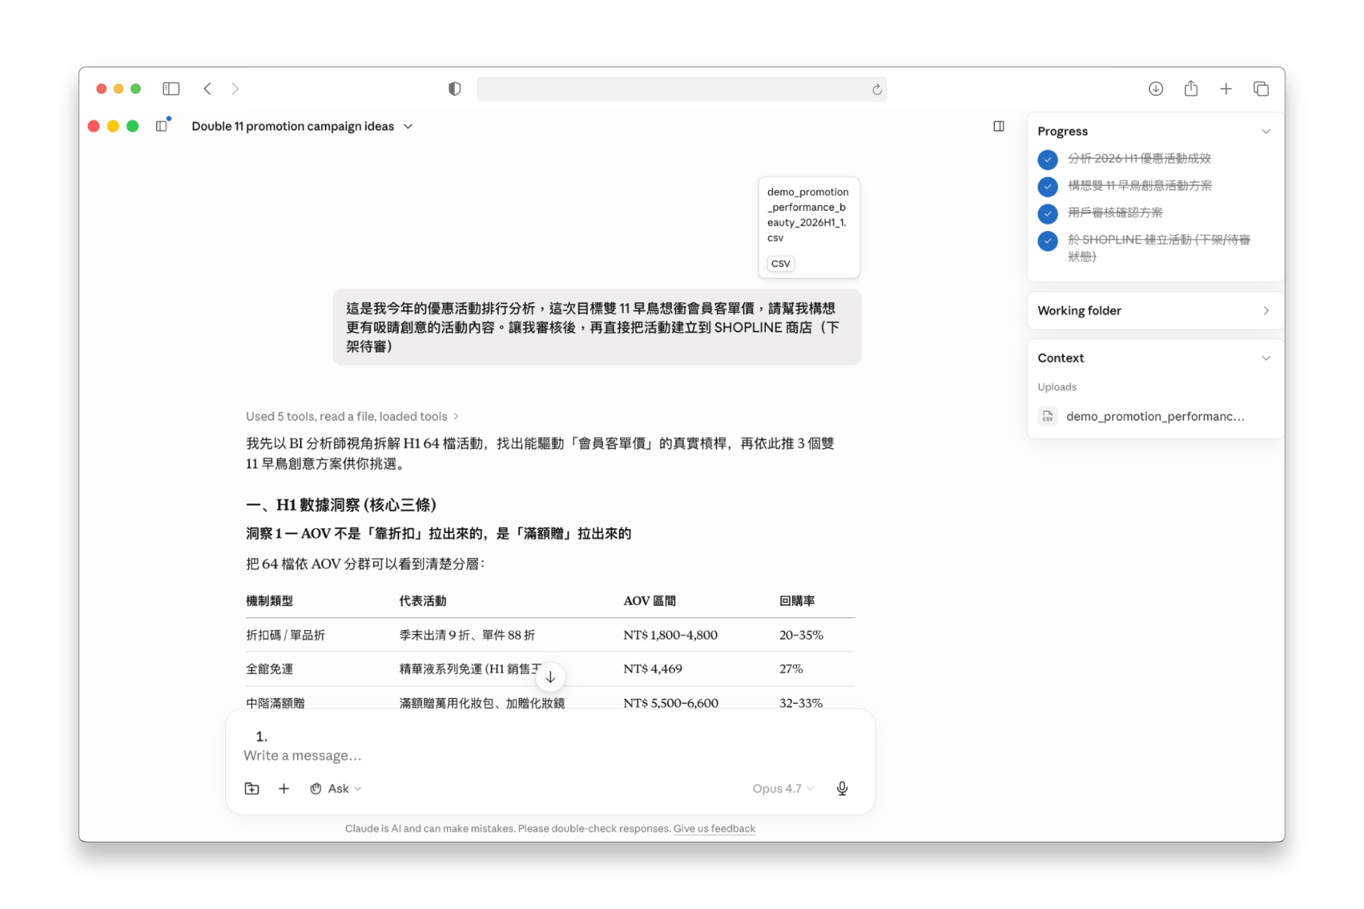Open the add folder icon in composer
Viewport: 1364px width, 909px height.
pos(251,788)
